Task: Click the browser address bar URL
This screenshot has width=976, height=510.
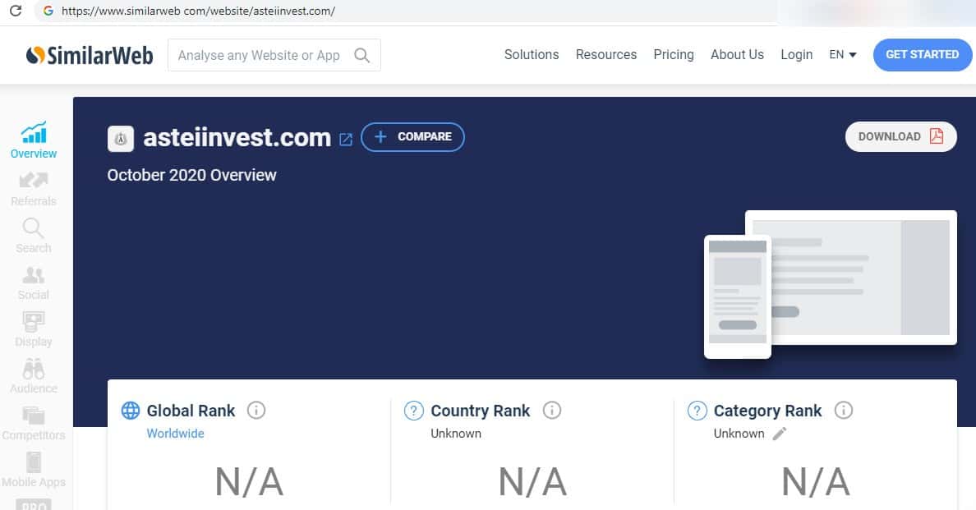Action: [198, 11]
